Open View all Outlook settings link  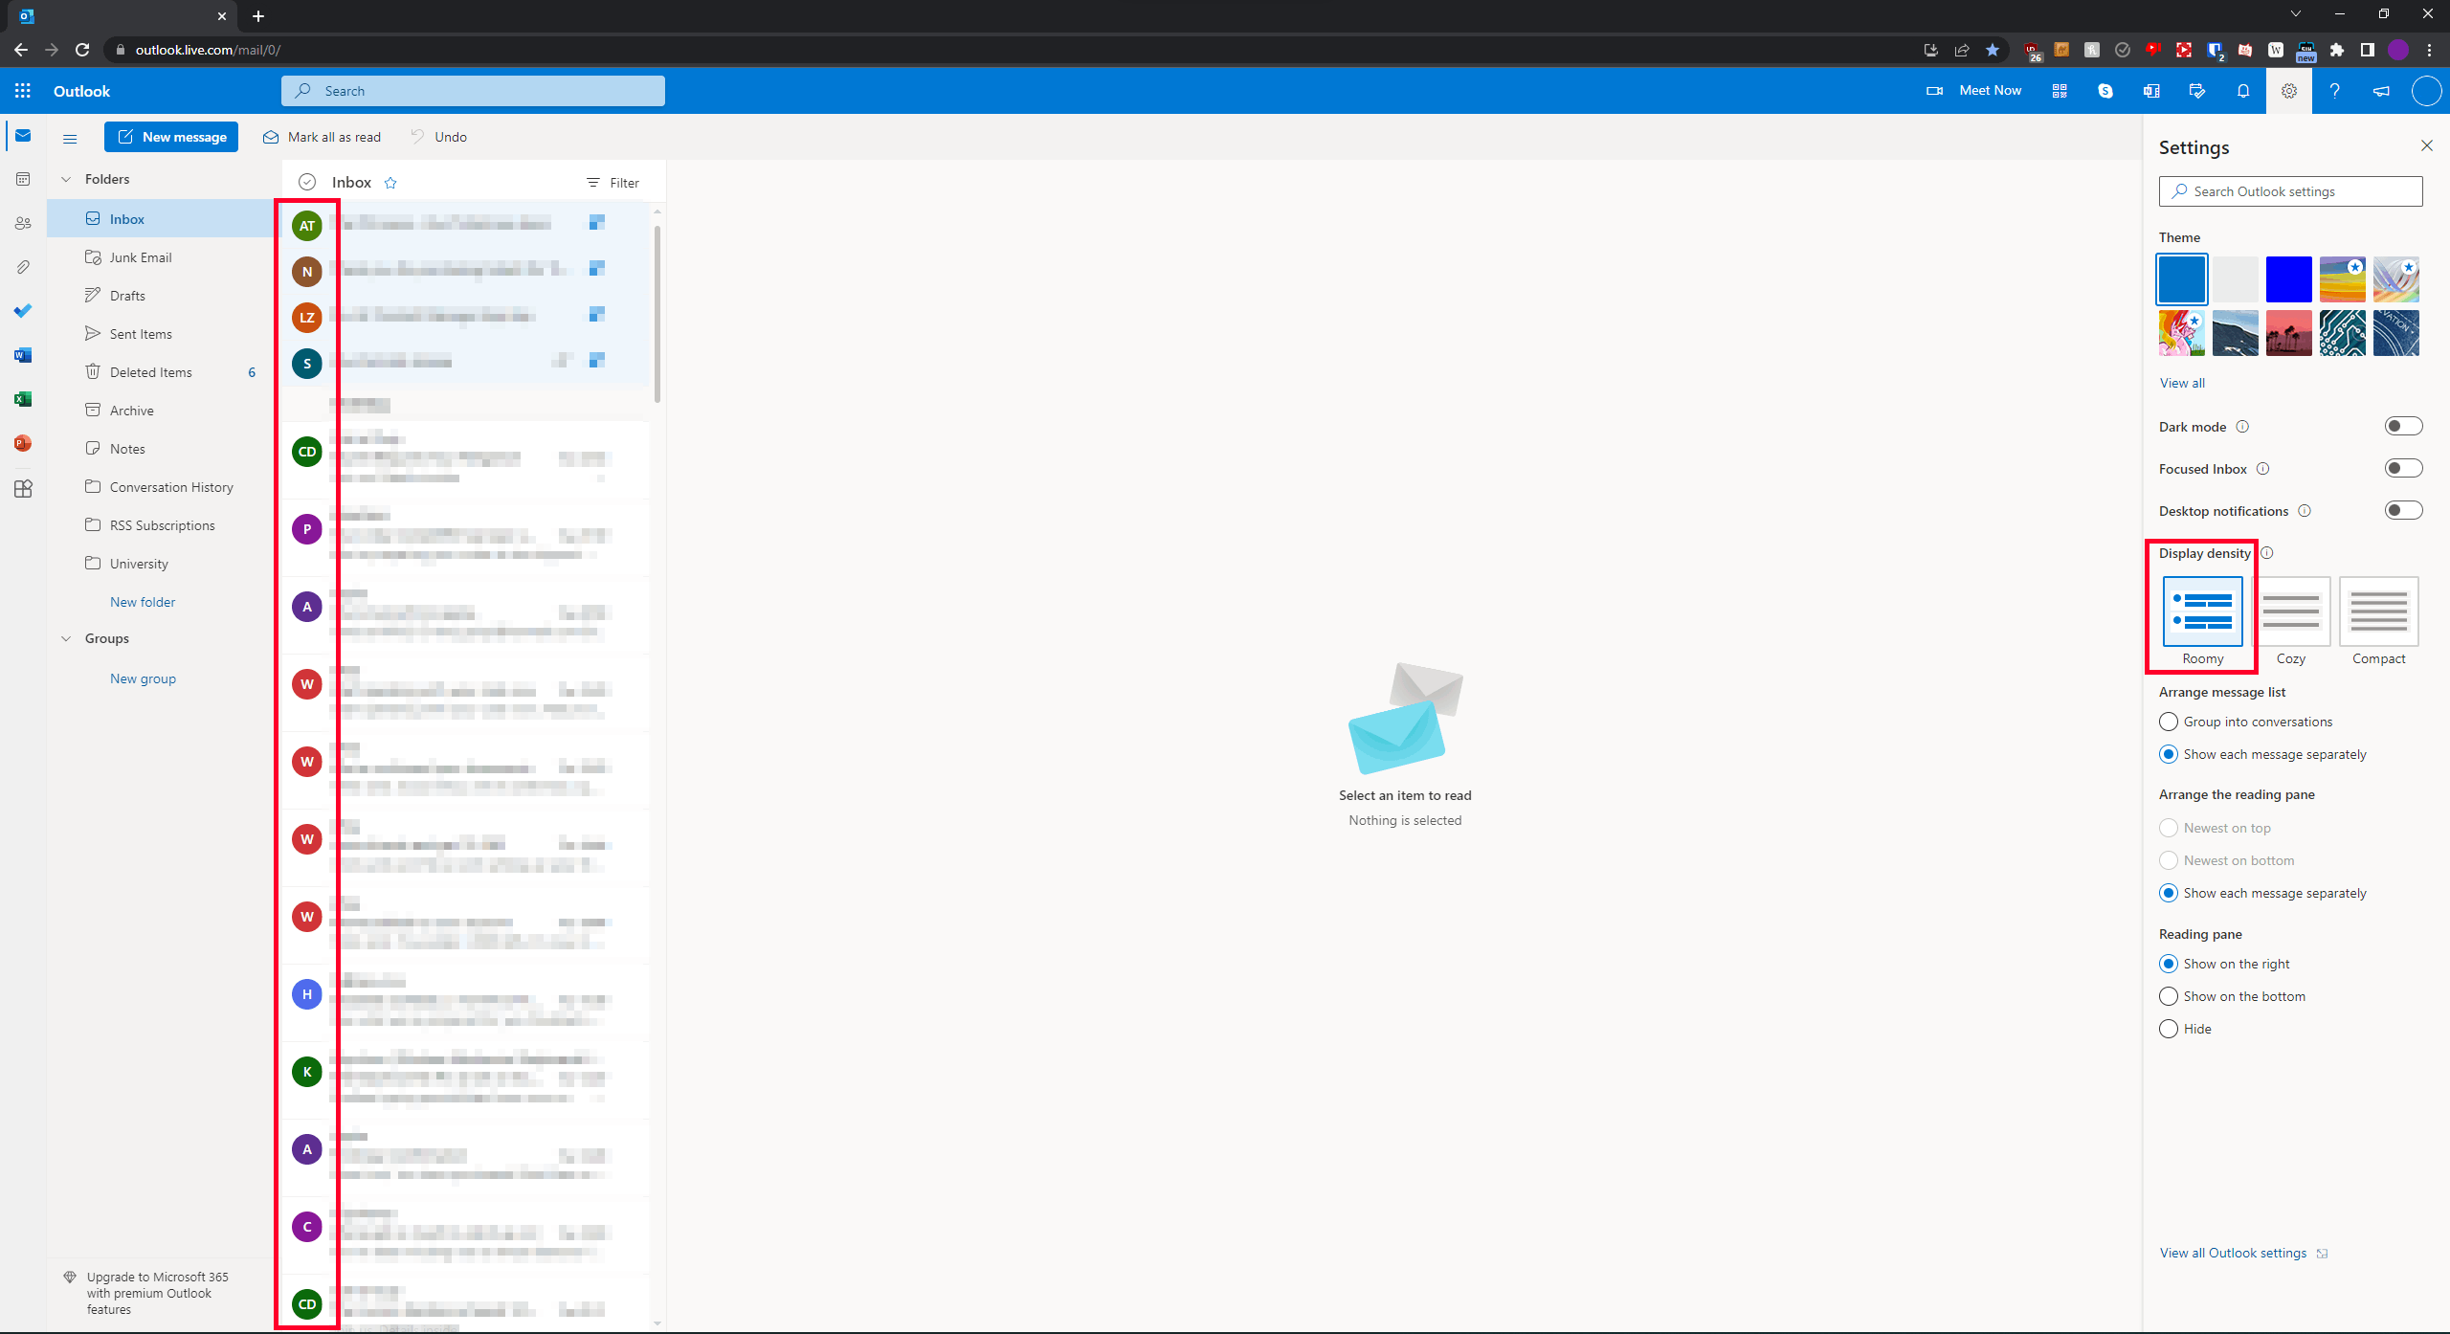click(x=2233, y=1253)
